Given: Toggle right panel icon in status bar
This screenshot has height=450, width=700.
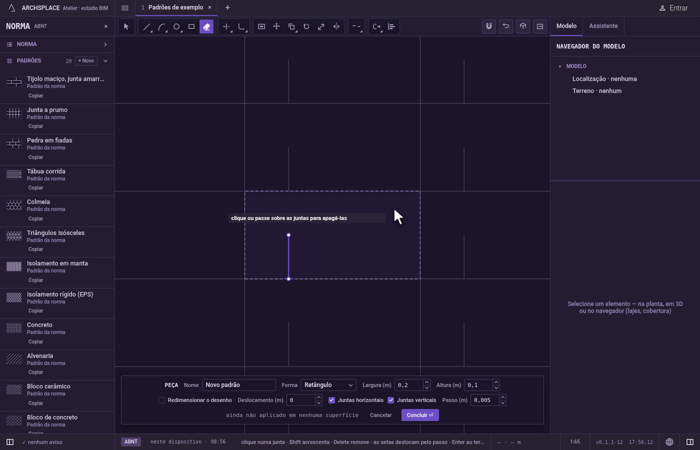Looking at the screenshot, I should pyautogui.click(x=690, y=442).
